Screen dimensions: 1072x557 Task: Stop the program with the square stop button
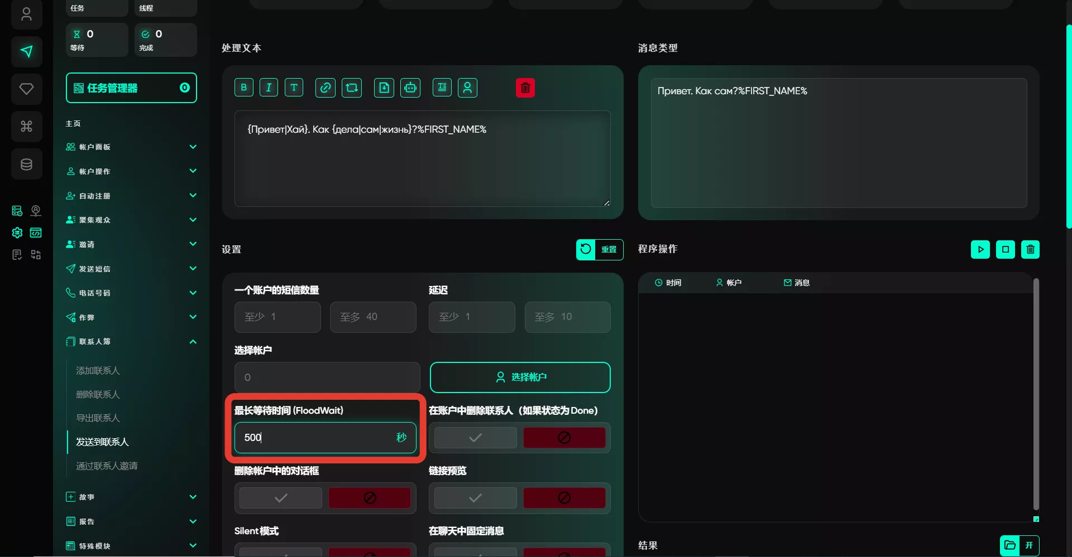pos(1006,249)
